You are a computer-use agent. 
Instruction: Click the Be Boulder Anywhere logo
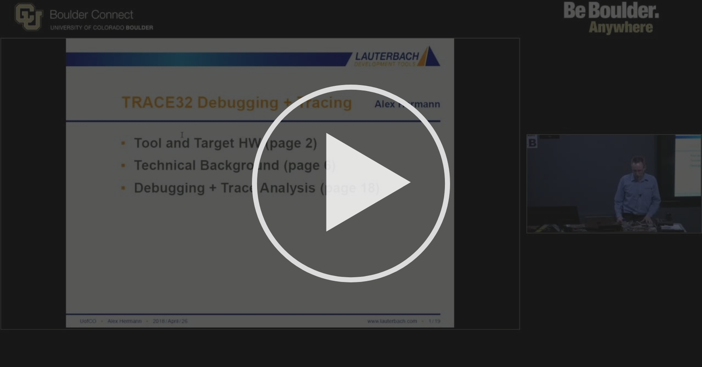point(611,18)
